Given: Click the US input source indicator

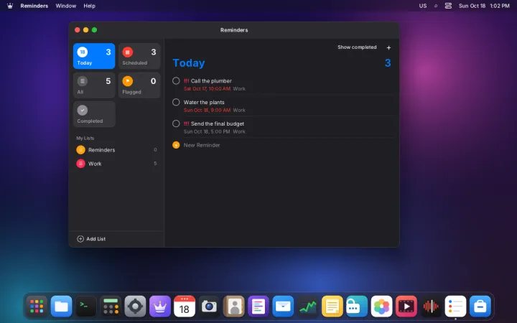Looking at the screenshot, I should click(423, 6).
